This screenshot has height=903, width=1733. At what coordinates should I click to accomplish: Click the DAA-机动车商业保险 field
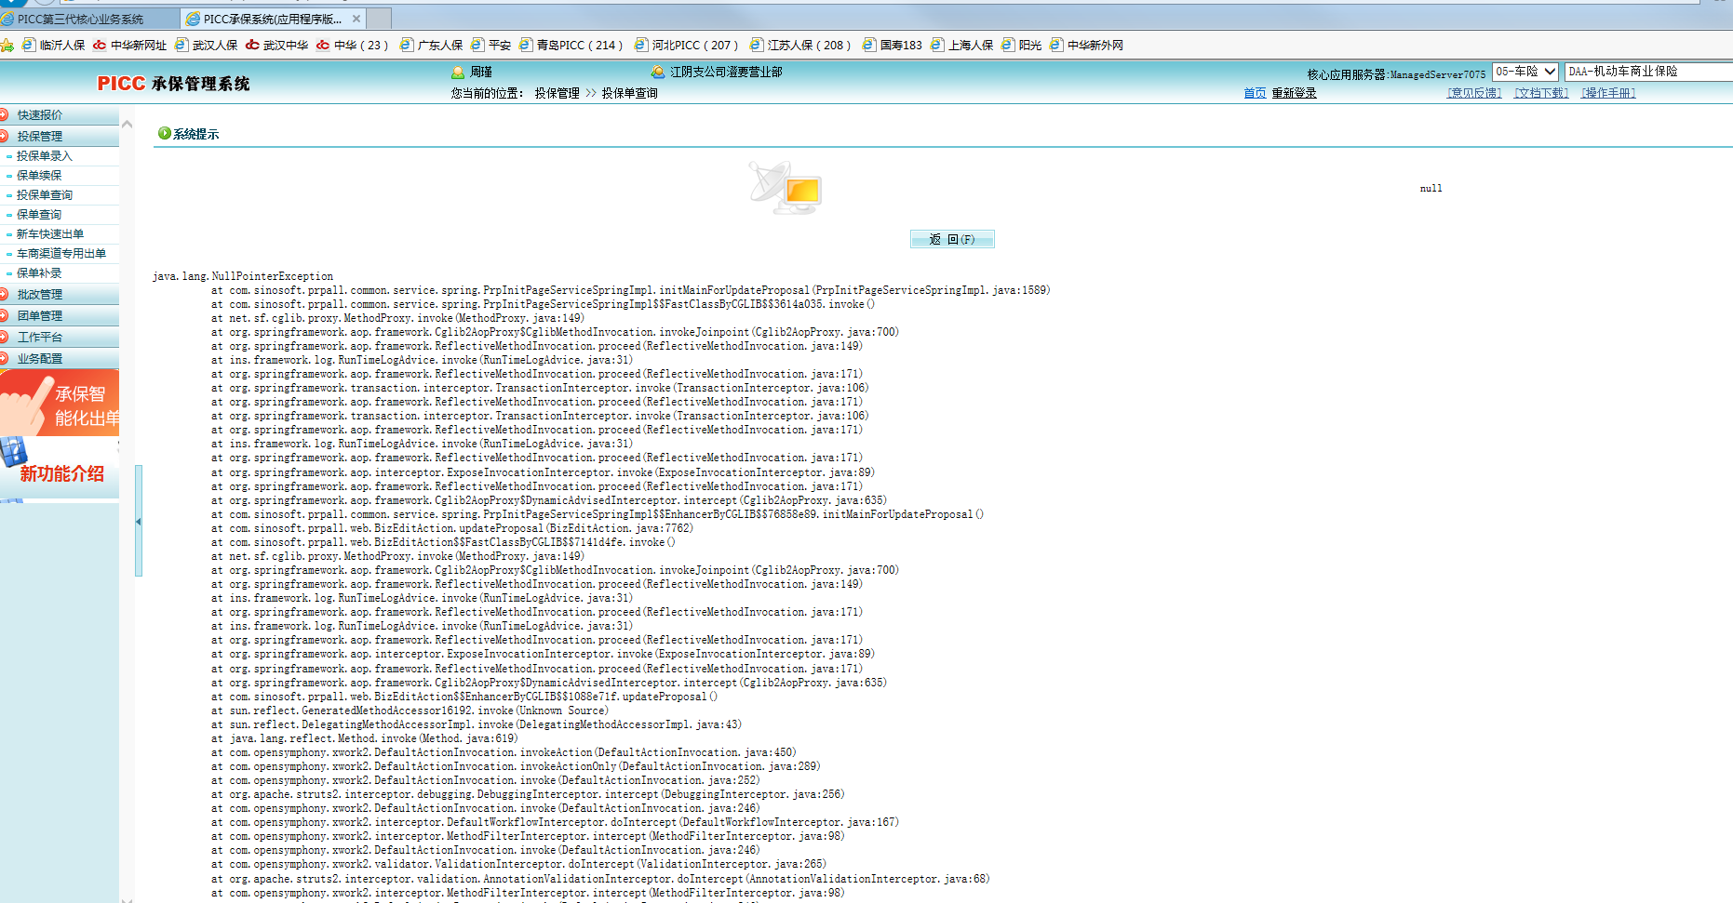[x=1648, y=72]
